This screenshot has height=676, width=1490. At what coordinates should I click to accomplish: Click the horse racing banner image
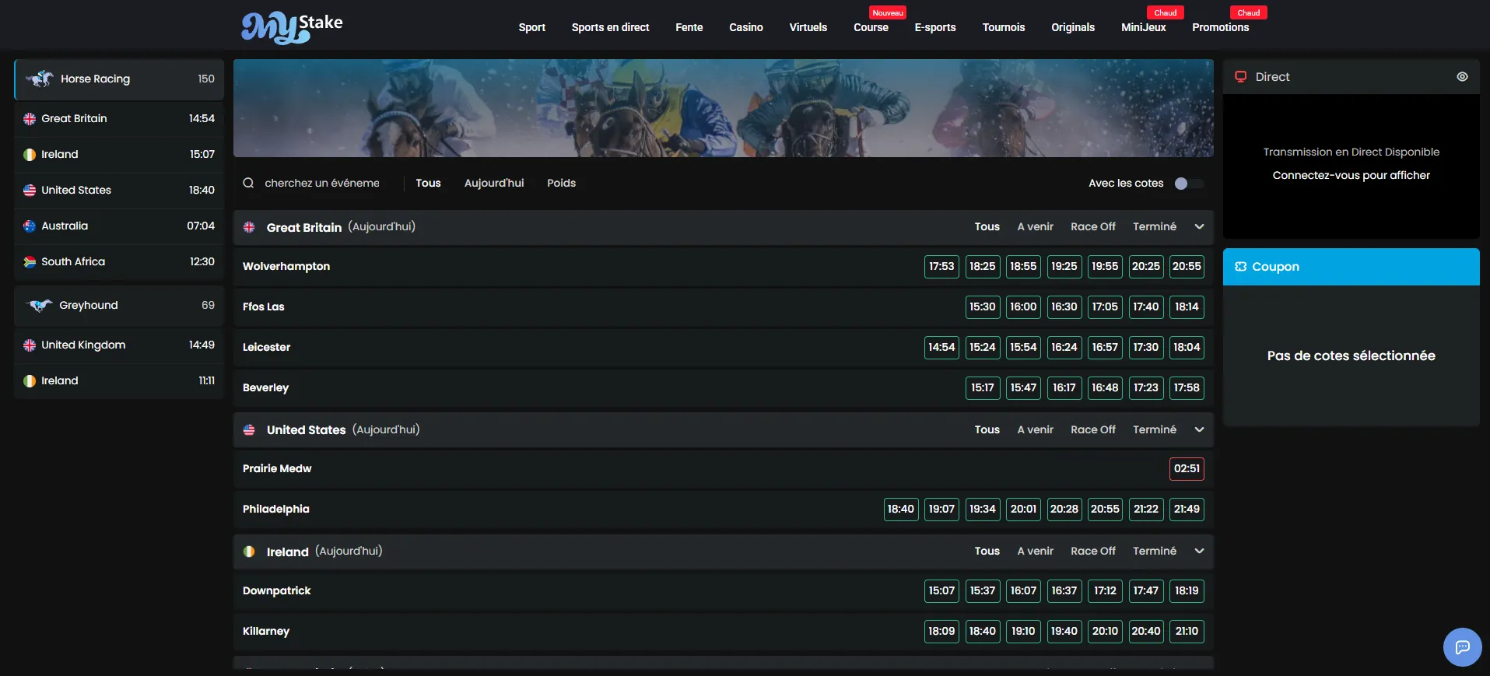pyautogui.click(x=723, y=108)
